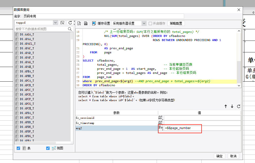Select the DS.APAF_T table
Viewport: 255px width, 163px height.
[27, 57]
